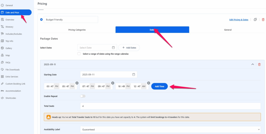This screenshot has width=266, height=134.
Task: Open calendar icon in Starting Date field
Action: point(134,75)
